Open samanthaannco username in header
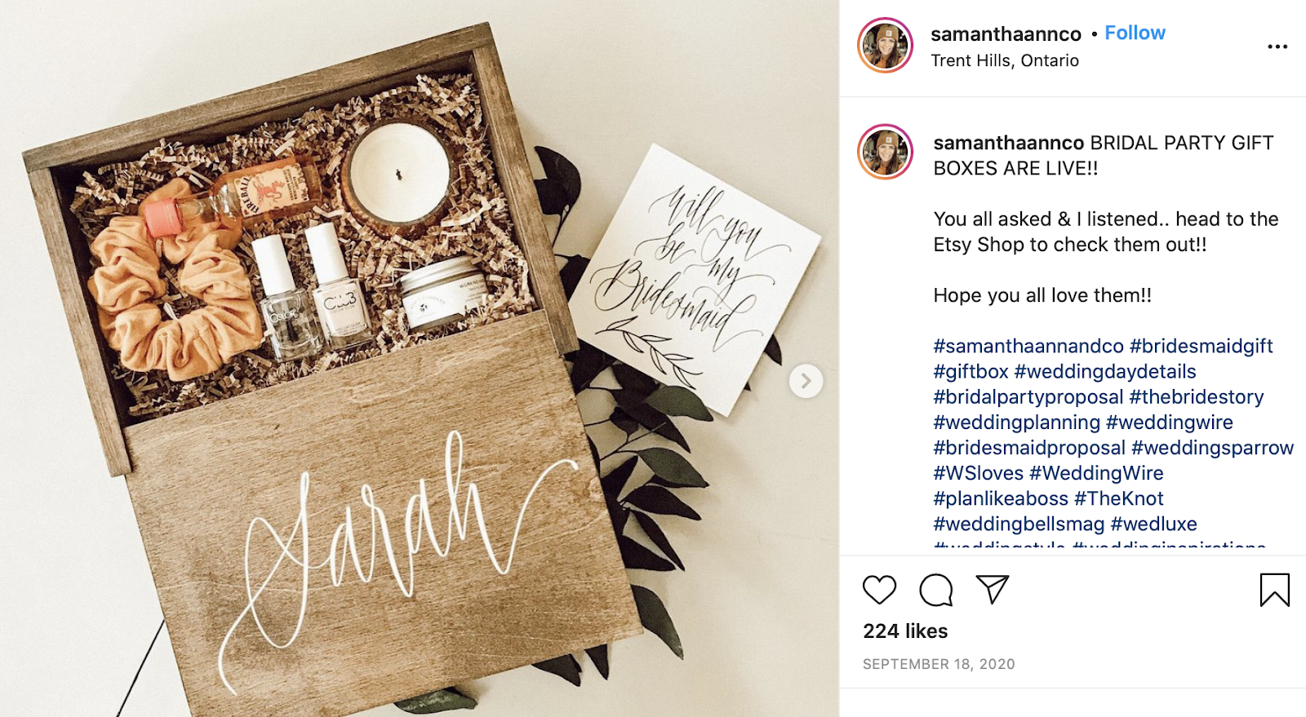 click(1006, 34)
